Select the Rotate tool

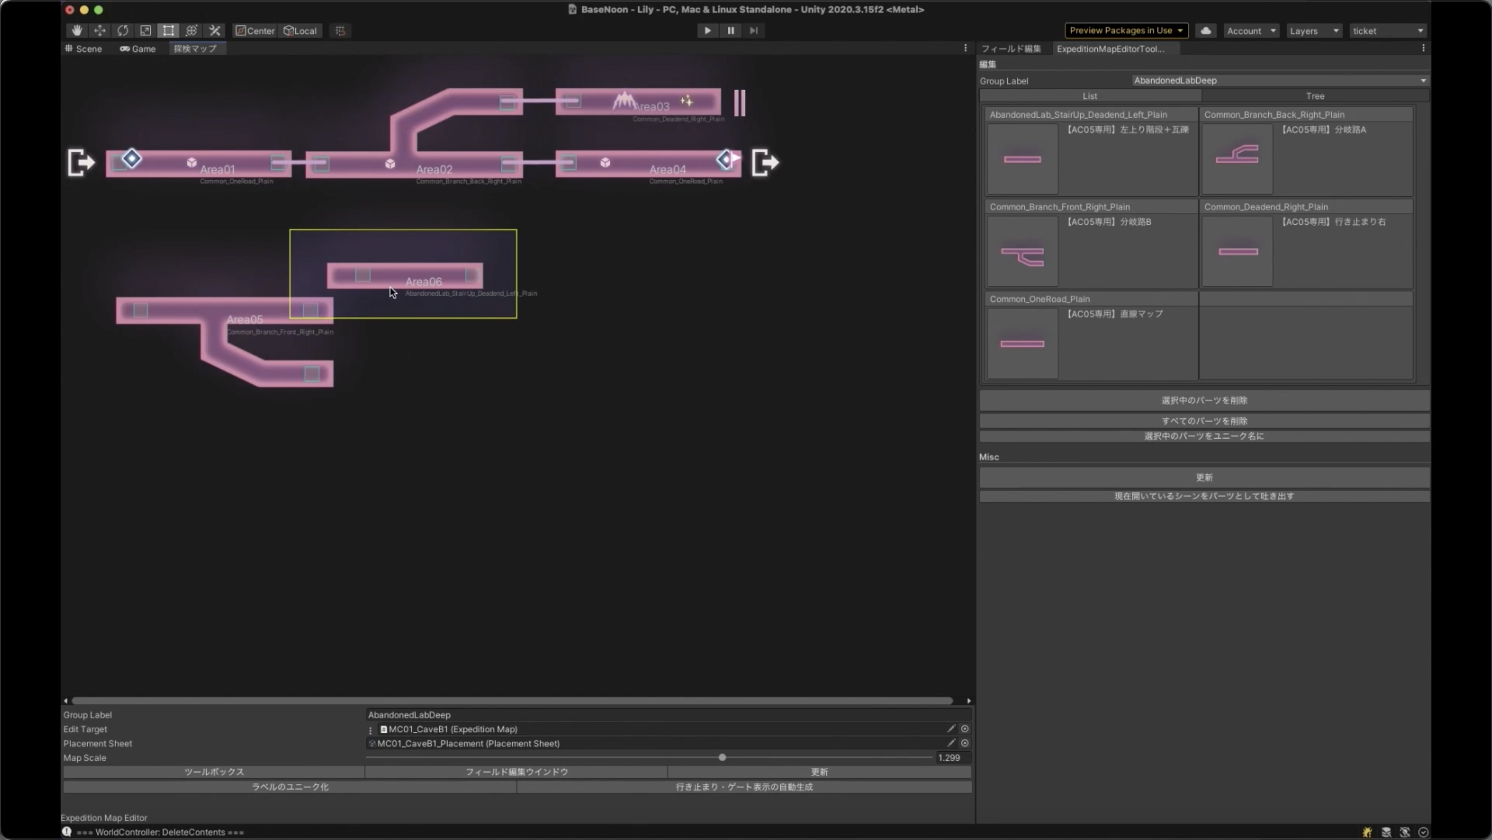tap(123, 31)
